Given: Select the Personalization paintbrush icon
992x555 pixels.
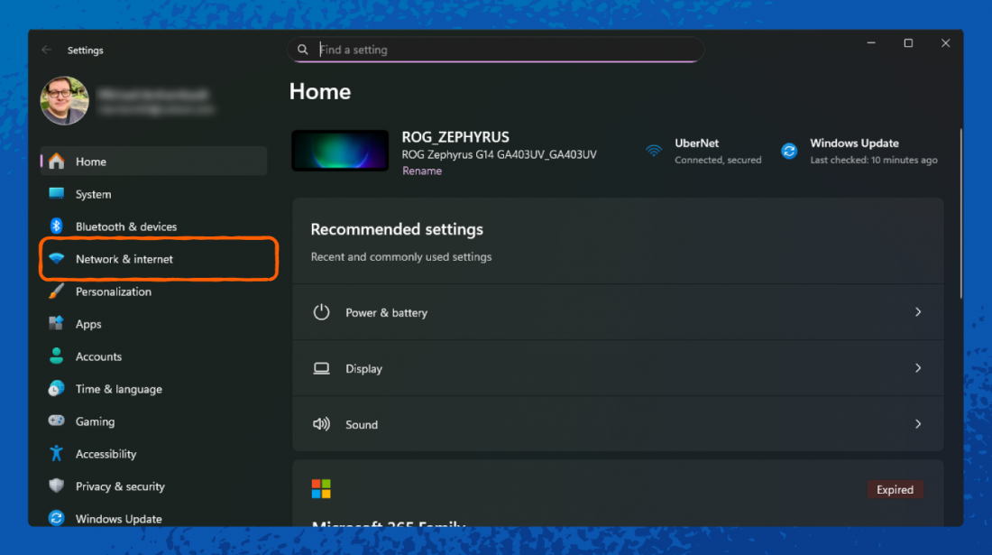Looking at the screenshot, I should pos(57,291).
